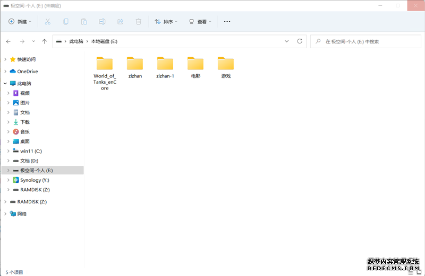
Task: Click the search box for E: drive
Action: [365, 41]
